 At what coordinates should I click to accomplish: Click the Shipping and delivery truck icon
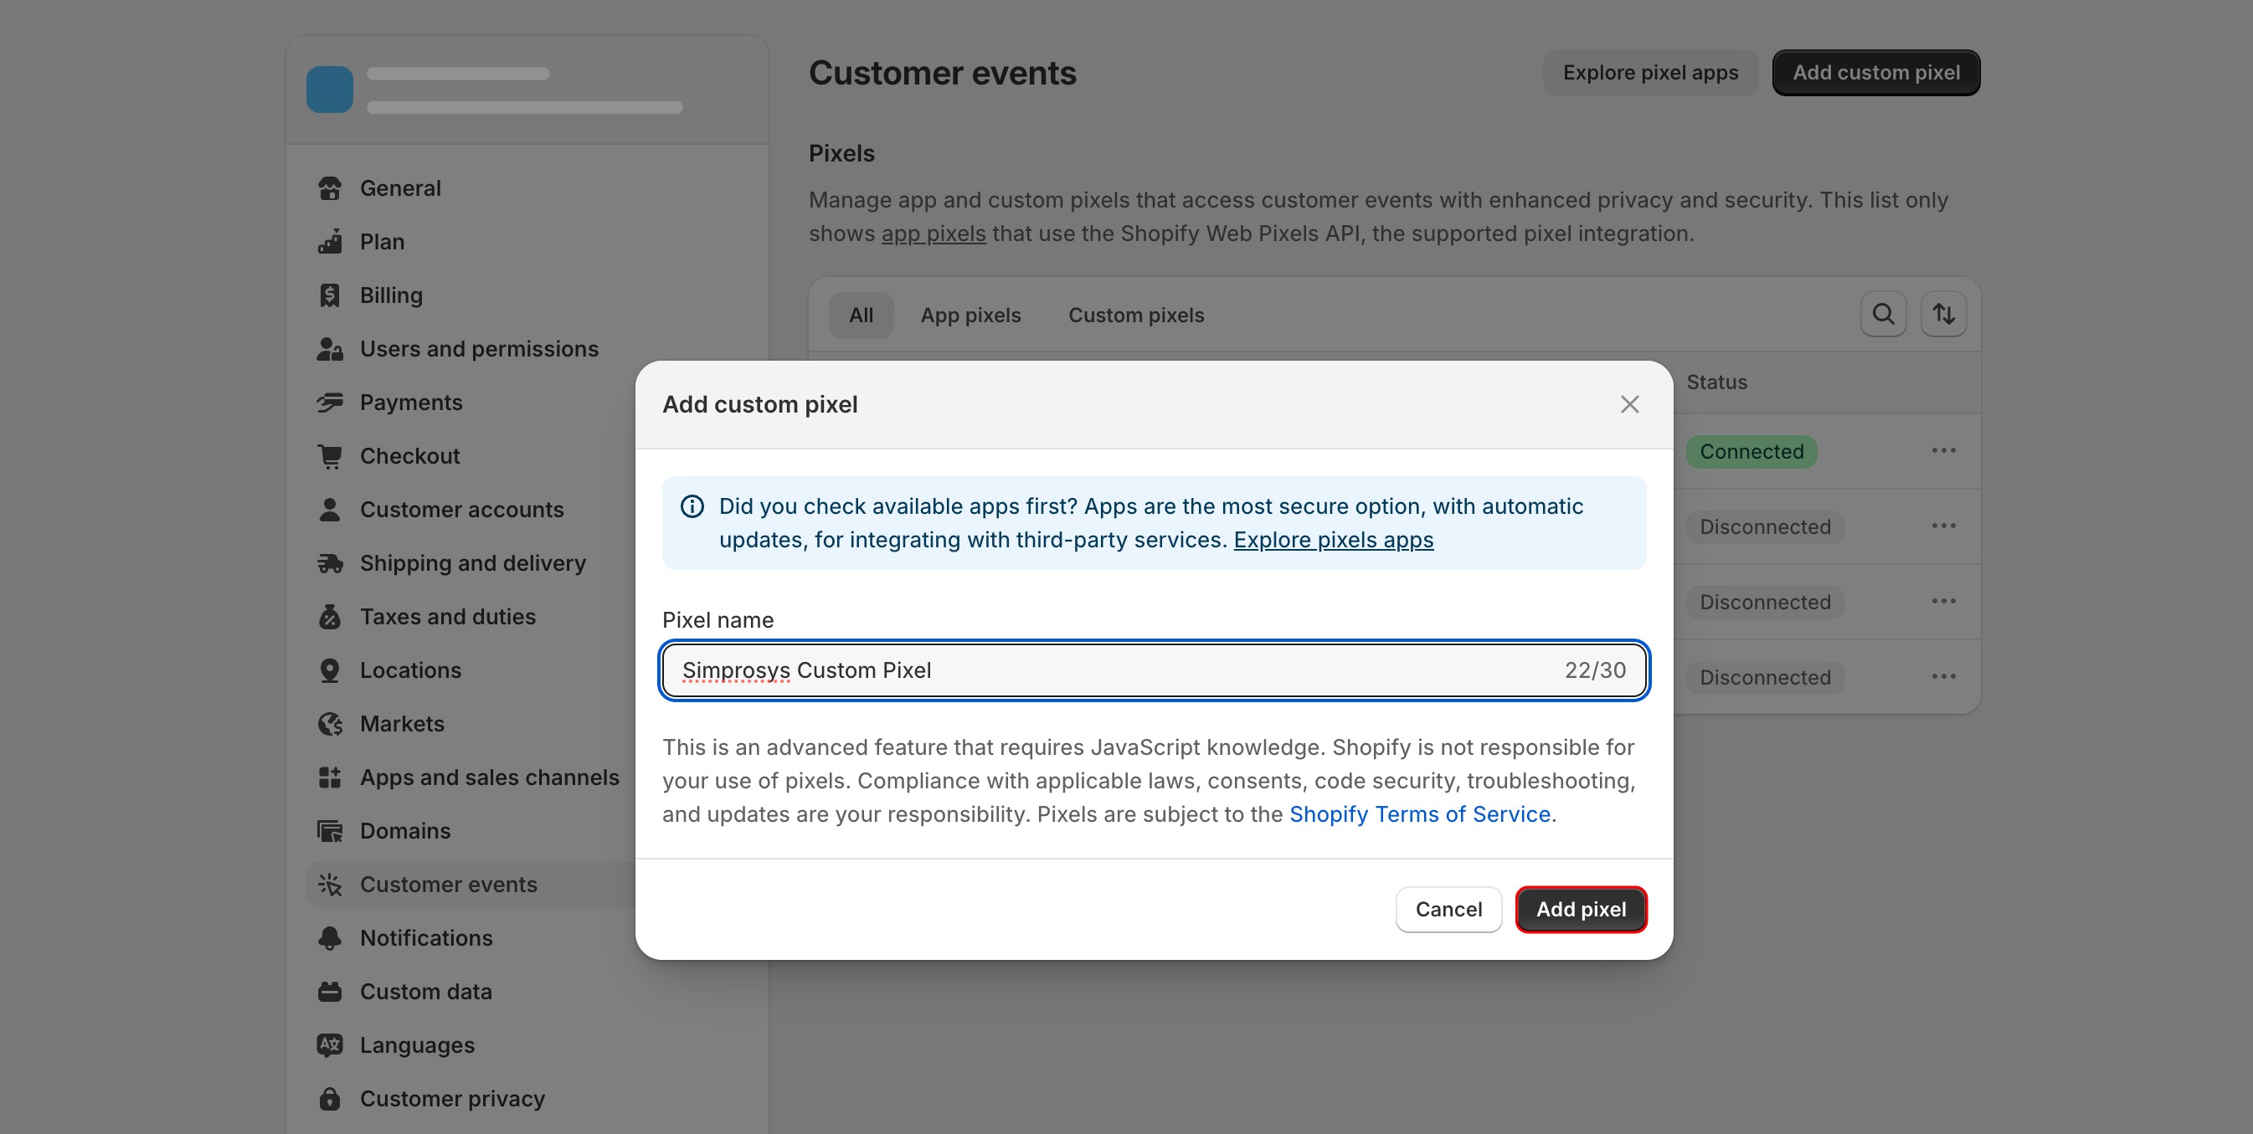[x=330, y=563]
